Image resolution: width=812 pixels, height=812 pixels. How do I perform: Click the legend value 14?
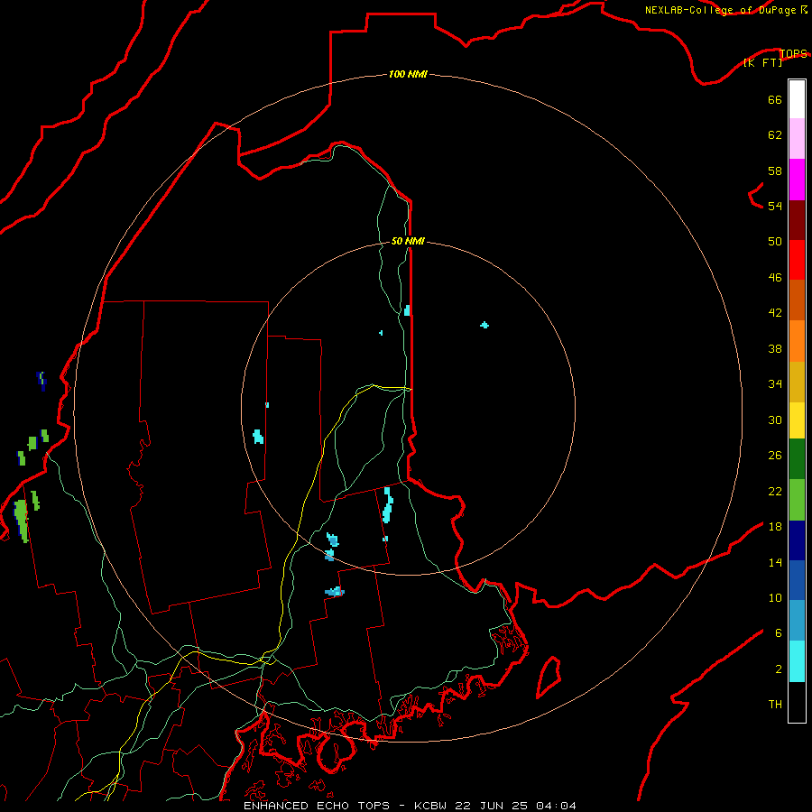tap(775, 562)
